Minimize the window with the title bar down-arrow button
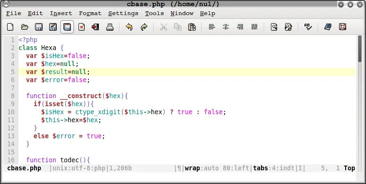366x184 pixels. click(x=341, y=4)
